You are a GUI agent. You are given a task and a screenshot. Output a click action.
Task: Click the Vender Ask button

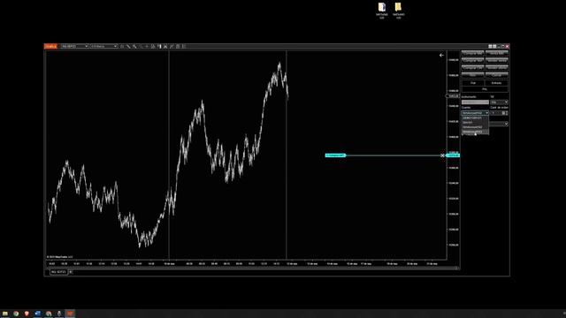(x=497, y=61)
